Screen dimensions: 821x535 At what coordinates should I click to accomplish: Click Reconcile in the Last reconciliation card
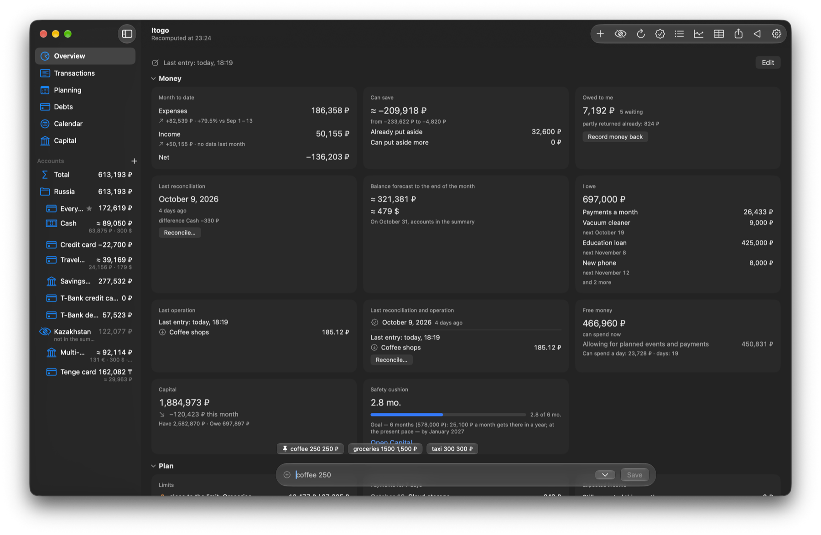click(180, 233)
